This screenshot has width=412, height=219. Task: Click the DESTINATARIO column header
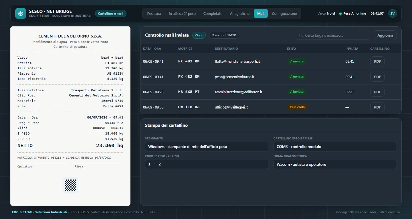point(226,49)
